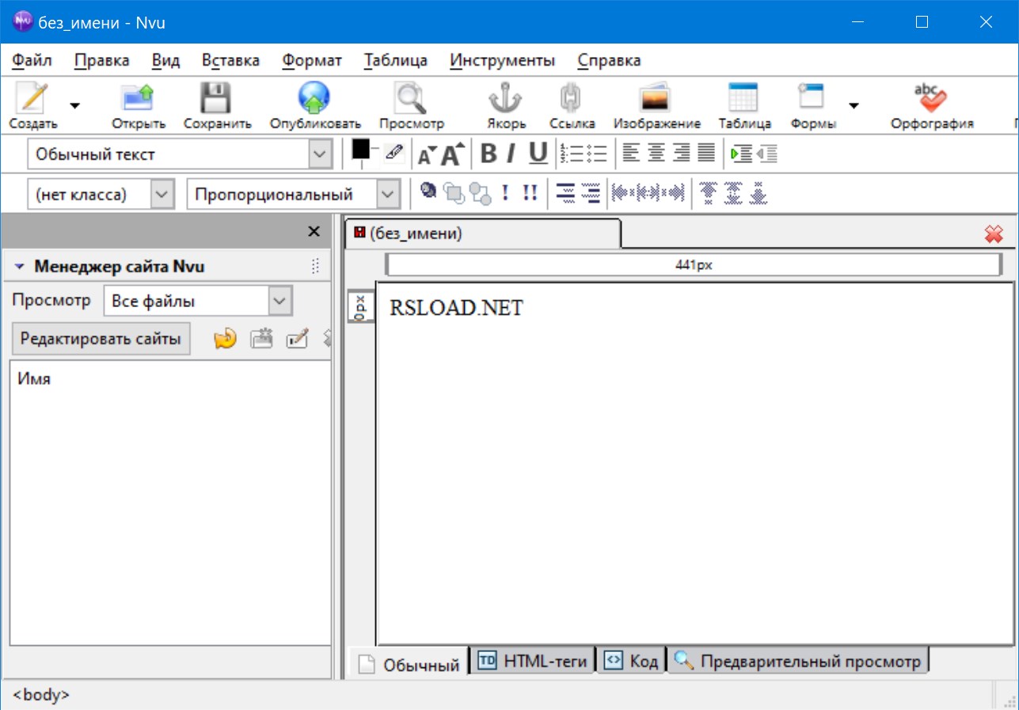This screenshot has width=1019, height=710.
Task: Click on the RSLOAD.NET text in the editor
Action: [x=456, y=308]
